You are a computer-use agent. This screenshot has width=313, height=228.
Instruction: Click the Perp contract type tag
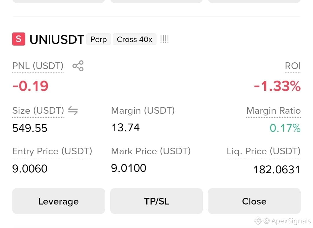click(99, 39)
